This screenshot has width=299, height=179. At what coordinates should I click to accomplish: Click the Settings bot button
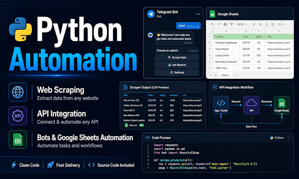point(177,72)
